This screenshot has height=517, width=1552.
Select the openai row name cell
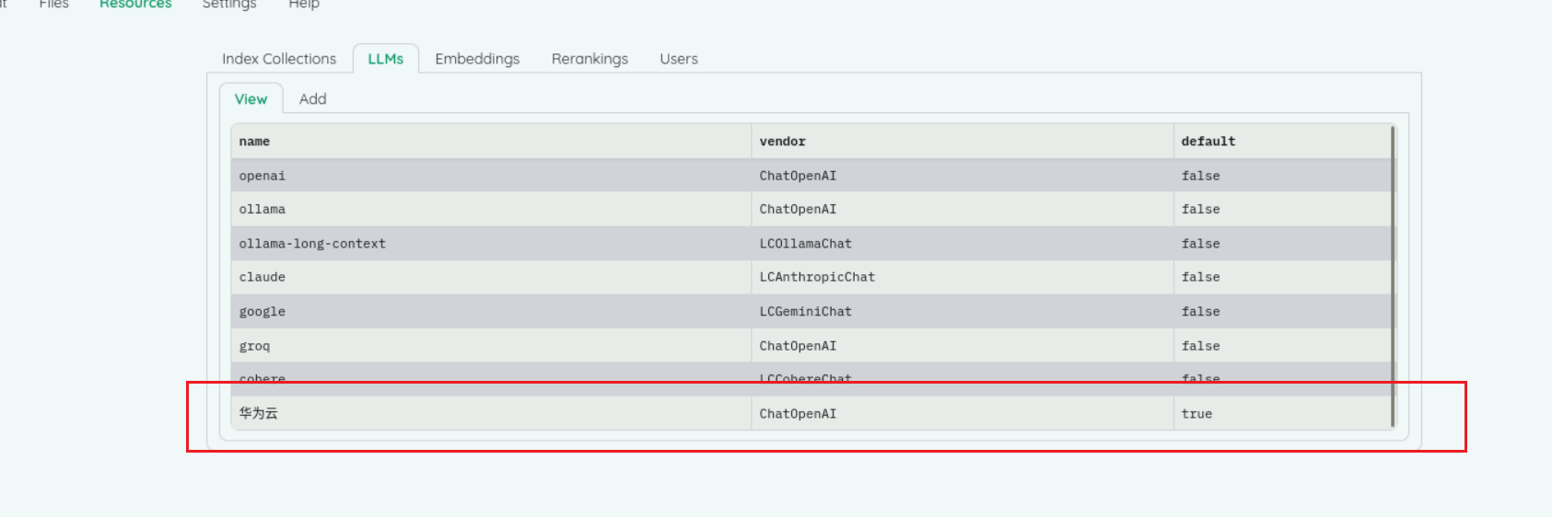pyautogui.click(x=491, y=176)
